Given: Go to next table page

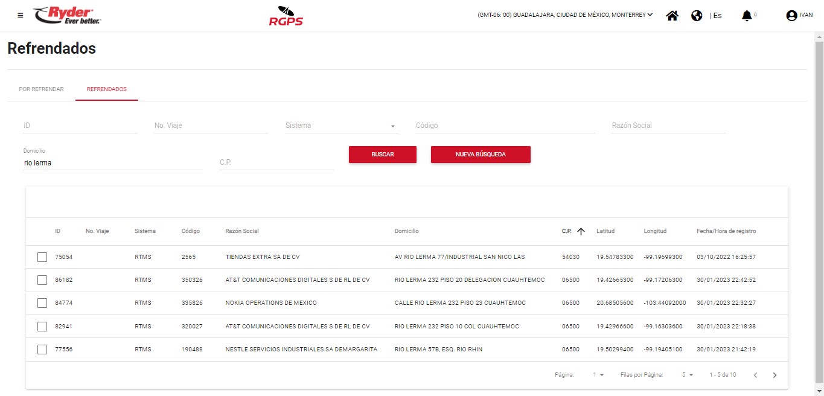Looking at the screenshot, I should (x=775, y=375).
